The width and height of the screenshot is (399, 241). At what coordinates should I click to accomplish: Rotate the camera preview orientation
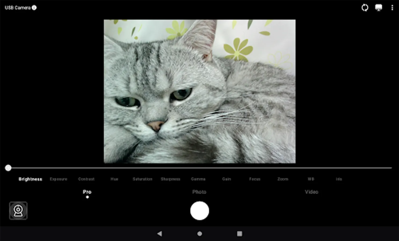click(365, 7)
